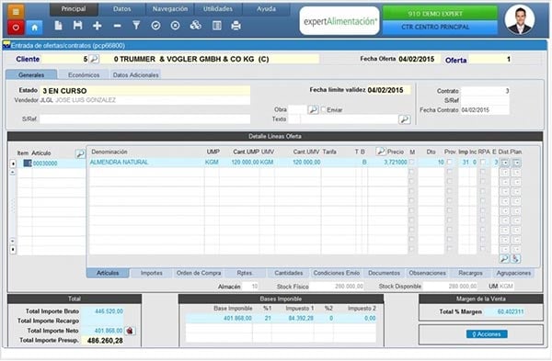This screenshot has width=552, height=361.
Task: Move to previous line with up arrow
Action: coord(13,173)
